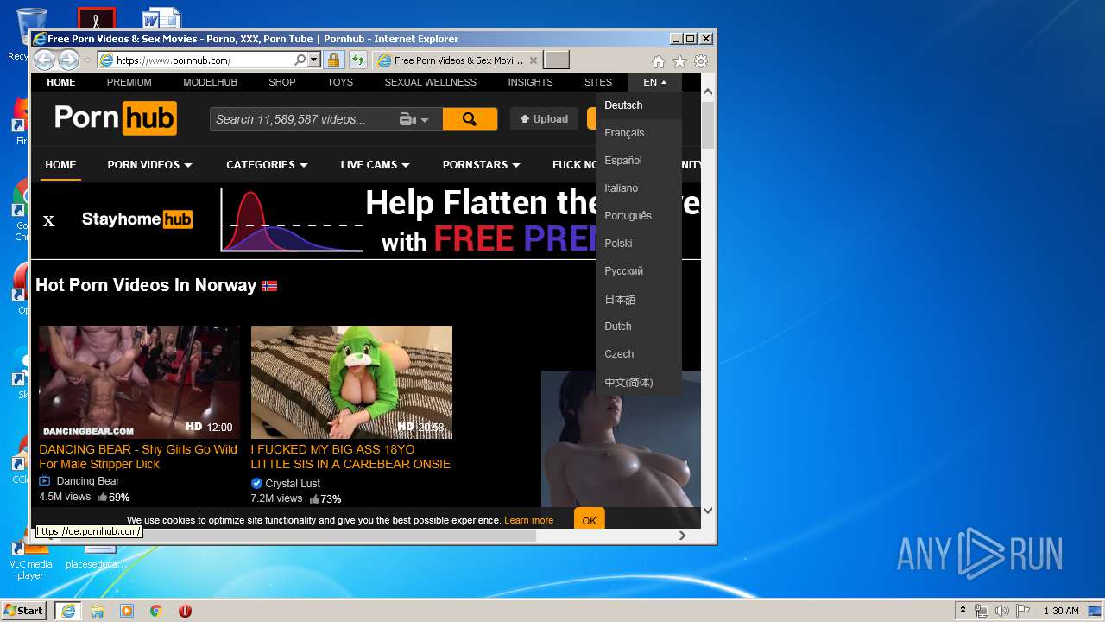Choose Русский from the language list
This screenshot has height=622, width=1105.
639,271
